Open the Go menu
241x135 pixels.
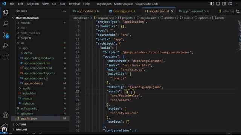[x=54, y=4]
